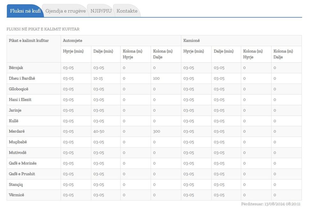
Task: Select the Hani i Elezit row label
Action: (x=20, y=100)
